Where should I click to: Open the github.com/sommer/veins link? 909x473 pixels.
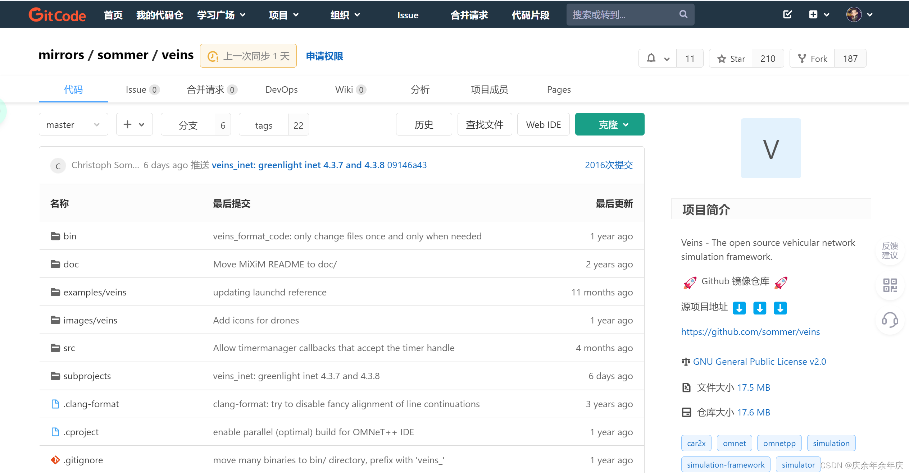[750, 332]
